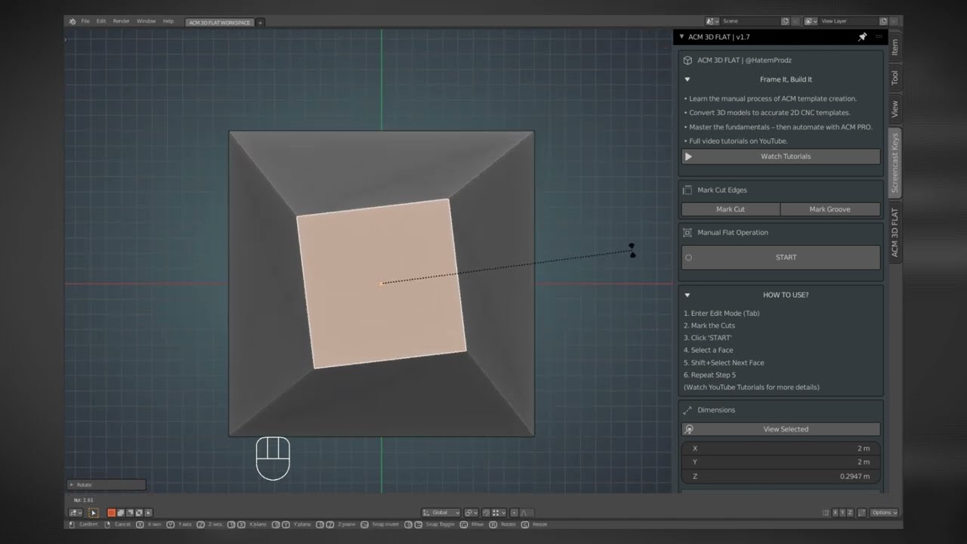Choose the orange Set selection mode icon
The image size is (967, 544).
(x=111, y=512)
